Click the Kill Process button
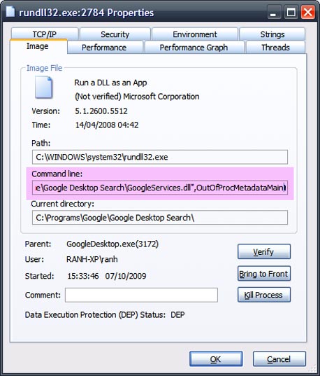Viewport: 320px width, 376px height. (x=264, y=295)
